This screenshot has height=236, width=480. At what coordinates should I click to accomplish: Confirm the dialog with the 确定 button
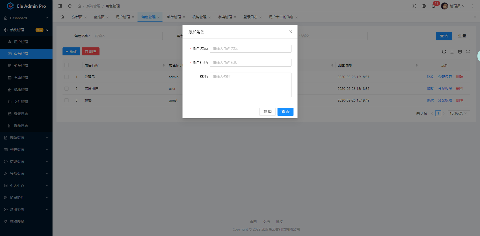pos(285,112)
